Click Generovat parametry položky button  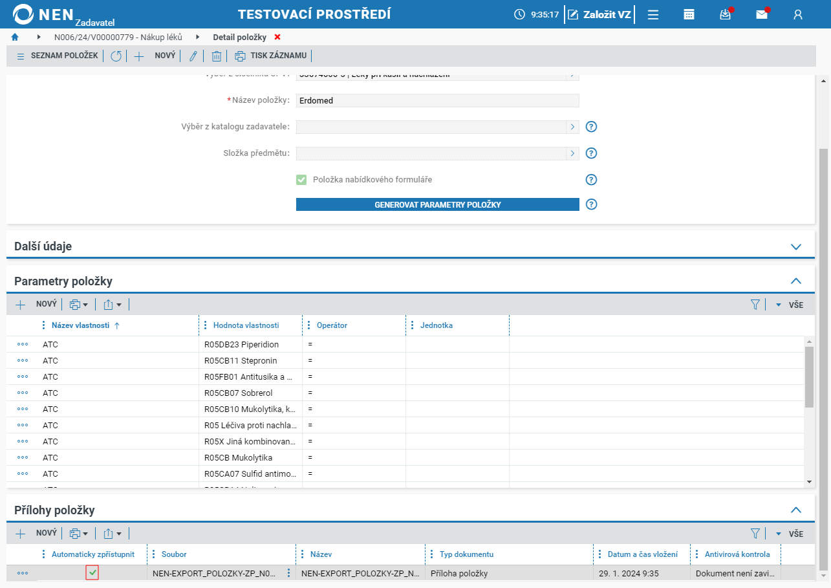(438, 204)
